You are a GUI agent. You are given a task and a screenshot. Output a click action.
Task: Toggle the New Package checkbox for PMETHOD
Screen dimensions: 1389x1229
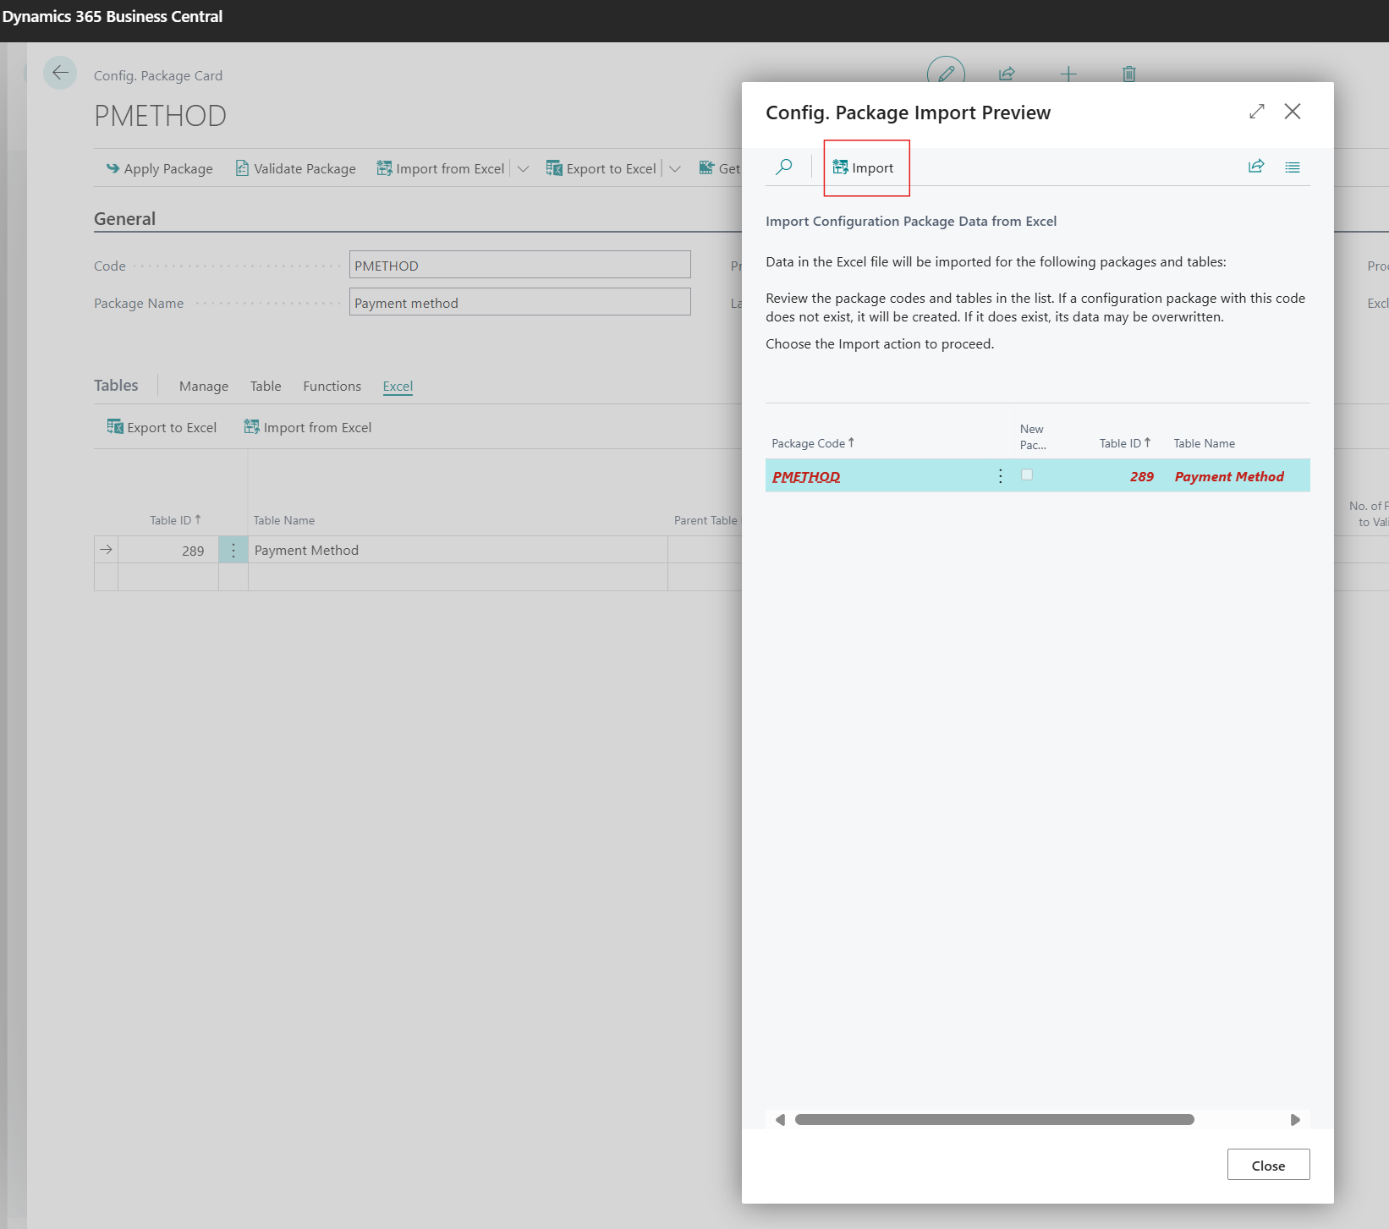click(1027, 475)
